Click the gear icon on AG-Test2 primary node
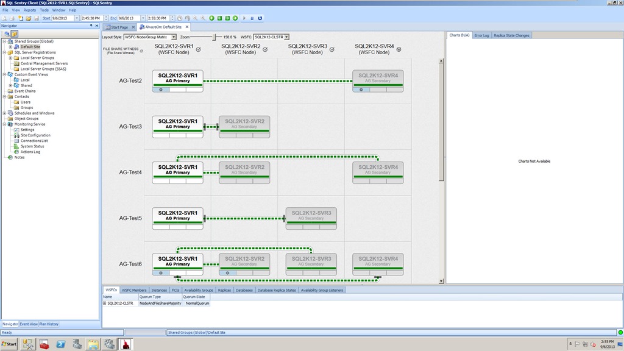624x351 pixels. pos(161,90)
